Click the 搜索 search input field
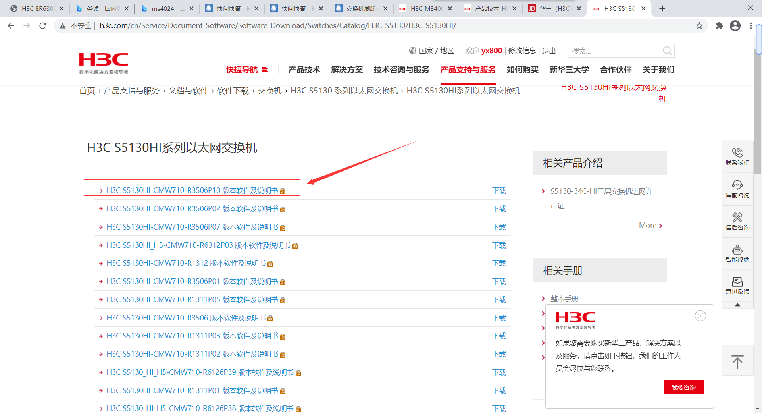 point(615,51)
